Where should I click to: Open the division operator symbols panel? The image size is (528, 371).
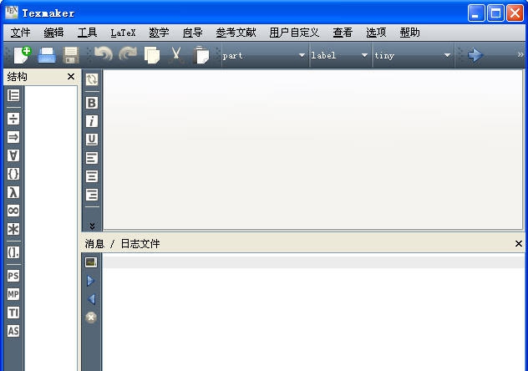(x=13, y=119)
